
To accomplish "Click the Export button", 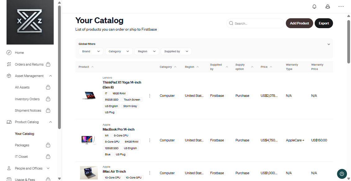I will (324, 23).
